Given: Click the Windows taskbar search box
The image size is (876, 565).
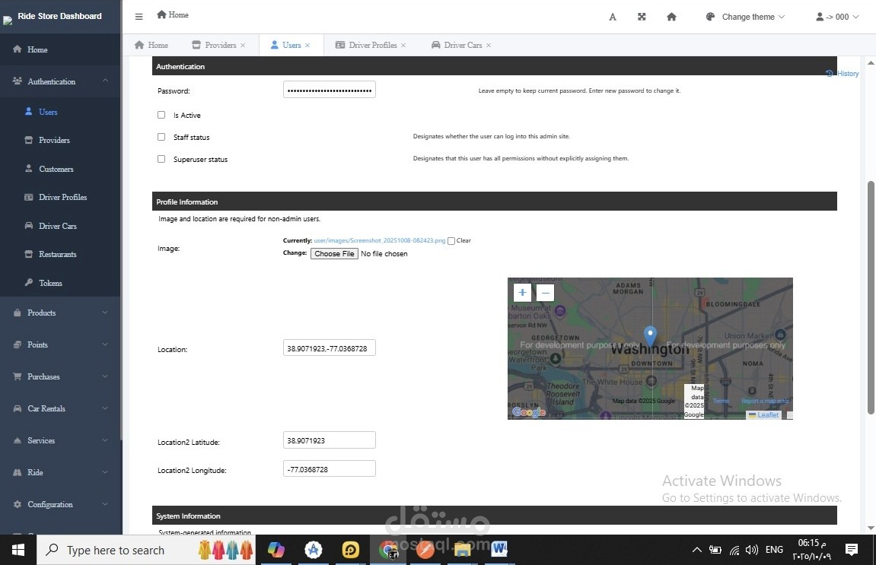Looking at the screenshot, I should pyautogui.click(x=146, y=550).
